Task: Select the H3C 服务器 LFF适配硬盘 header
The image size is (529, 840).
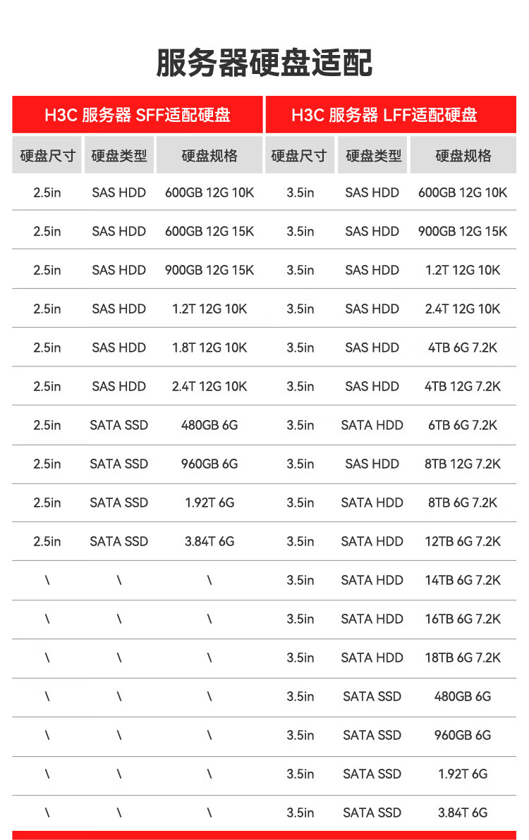Action: 384,115
